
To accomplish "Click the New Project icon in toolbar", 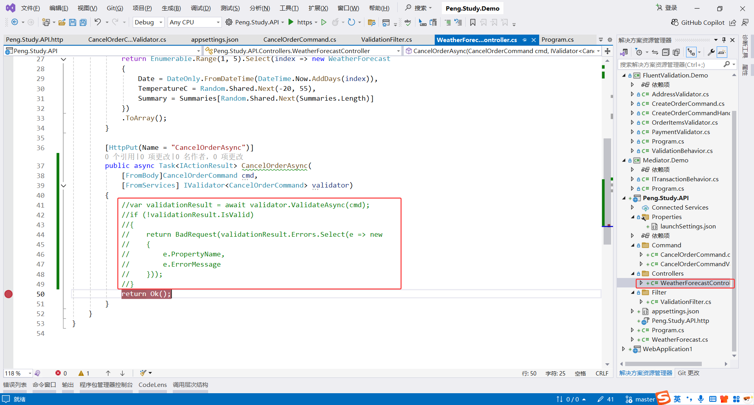I will click(x=46, y=22).
